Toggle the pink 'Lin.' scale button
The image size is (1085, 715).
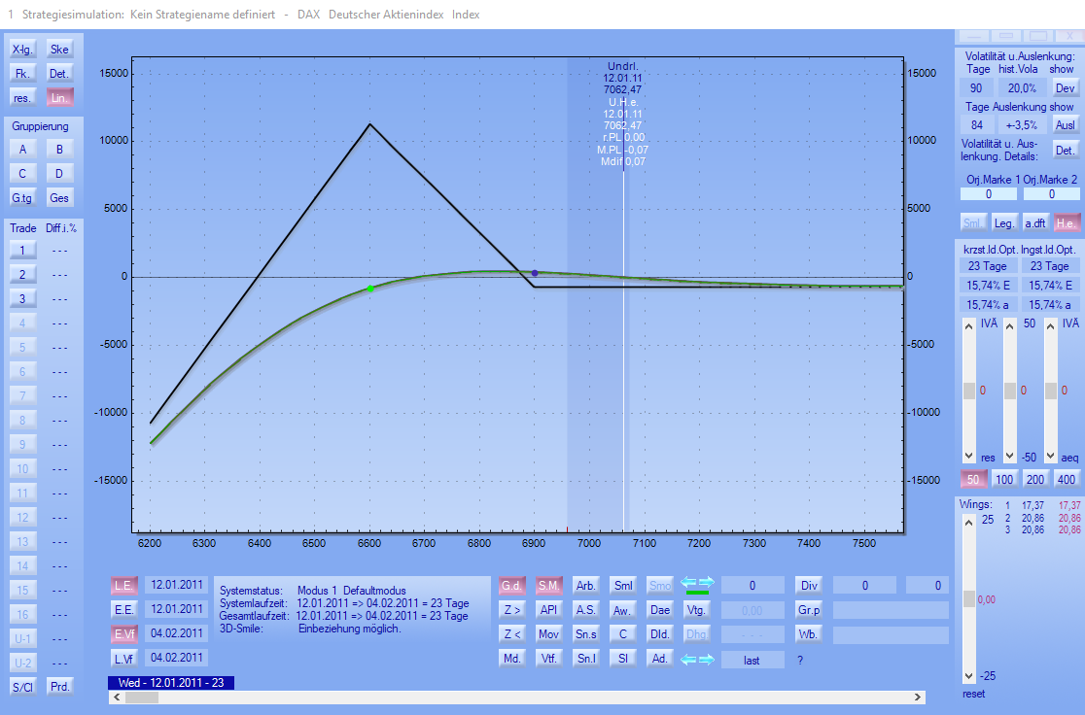pos(59,98)
